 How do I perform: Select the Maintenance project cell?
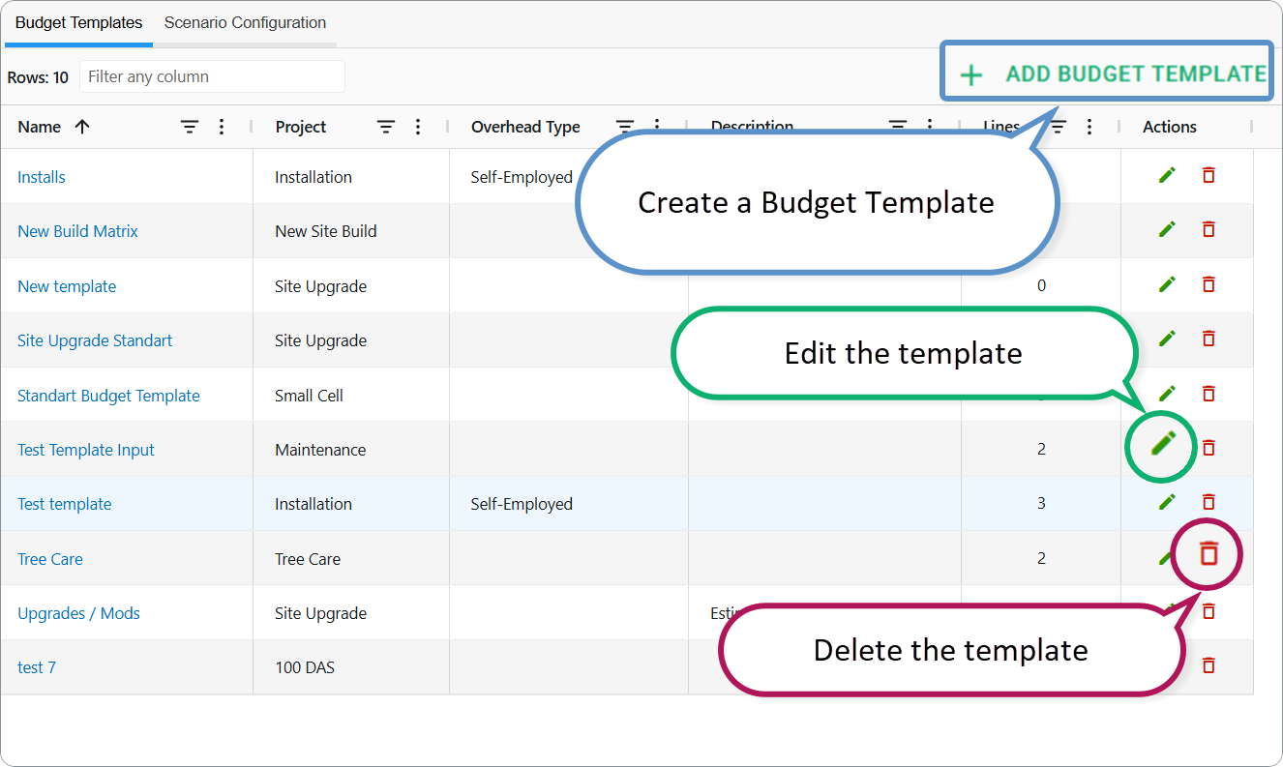[320, 450]
